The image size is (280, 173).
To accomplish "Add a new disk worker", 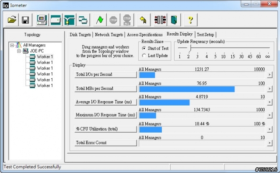I will [56, 20].
